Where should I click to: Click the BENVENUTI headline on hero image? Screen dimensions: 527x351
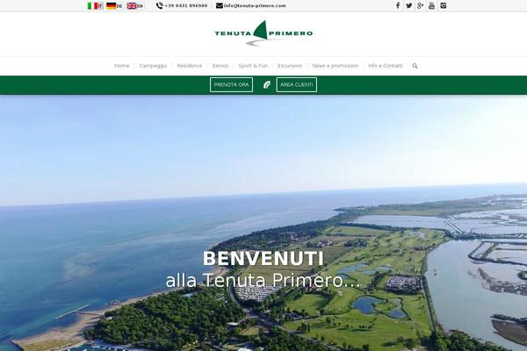263,258
